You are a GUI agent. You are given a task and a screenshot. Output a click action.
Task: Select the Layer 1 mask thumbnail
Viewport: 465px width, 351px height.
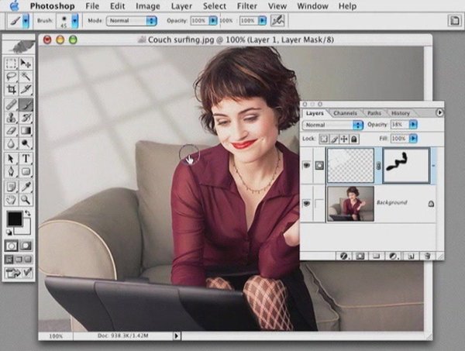coord(406,165)
